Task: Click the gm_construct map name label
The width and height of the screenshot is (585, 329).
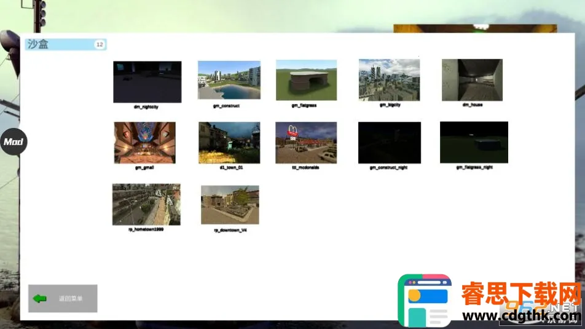Action: coord(226,106)
